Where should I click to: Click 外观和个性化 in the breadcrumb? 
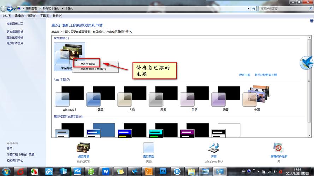51,8
